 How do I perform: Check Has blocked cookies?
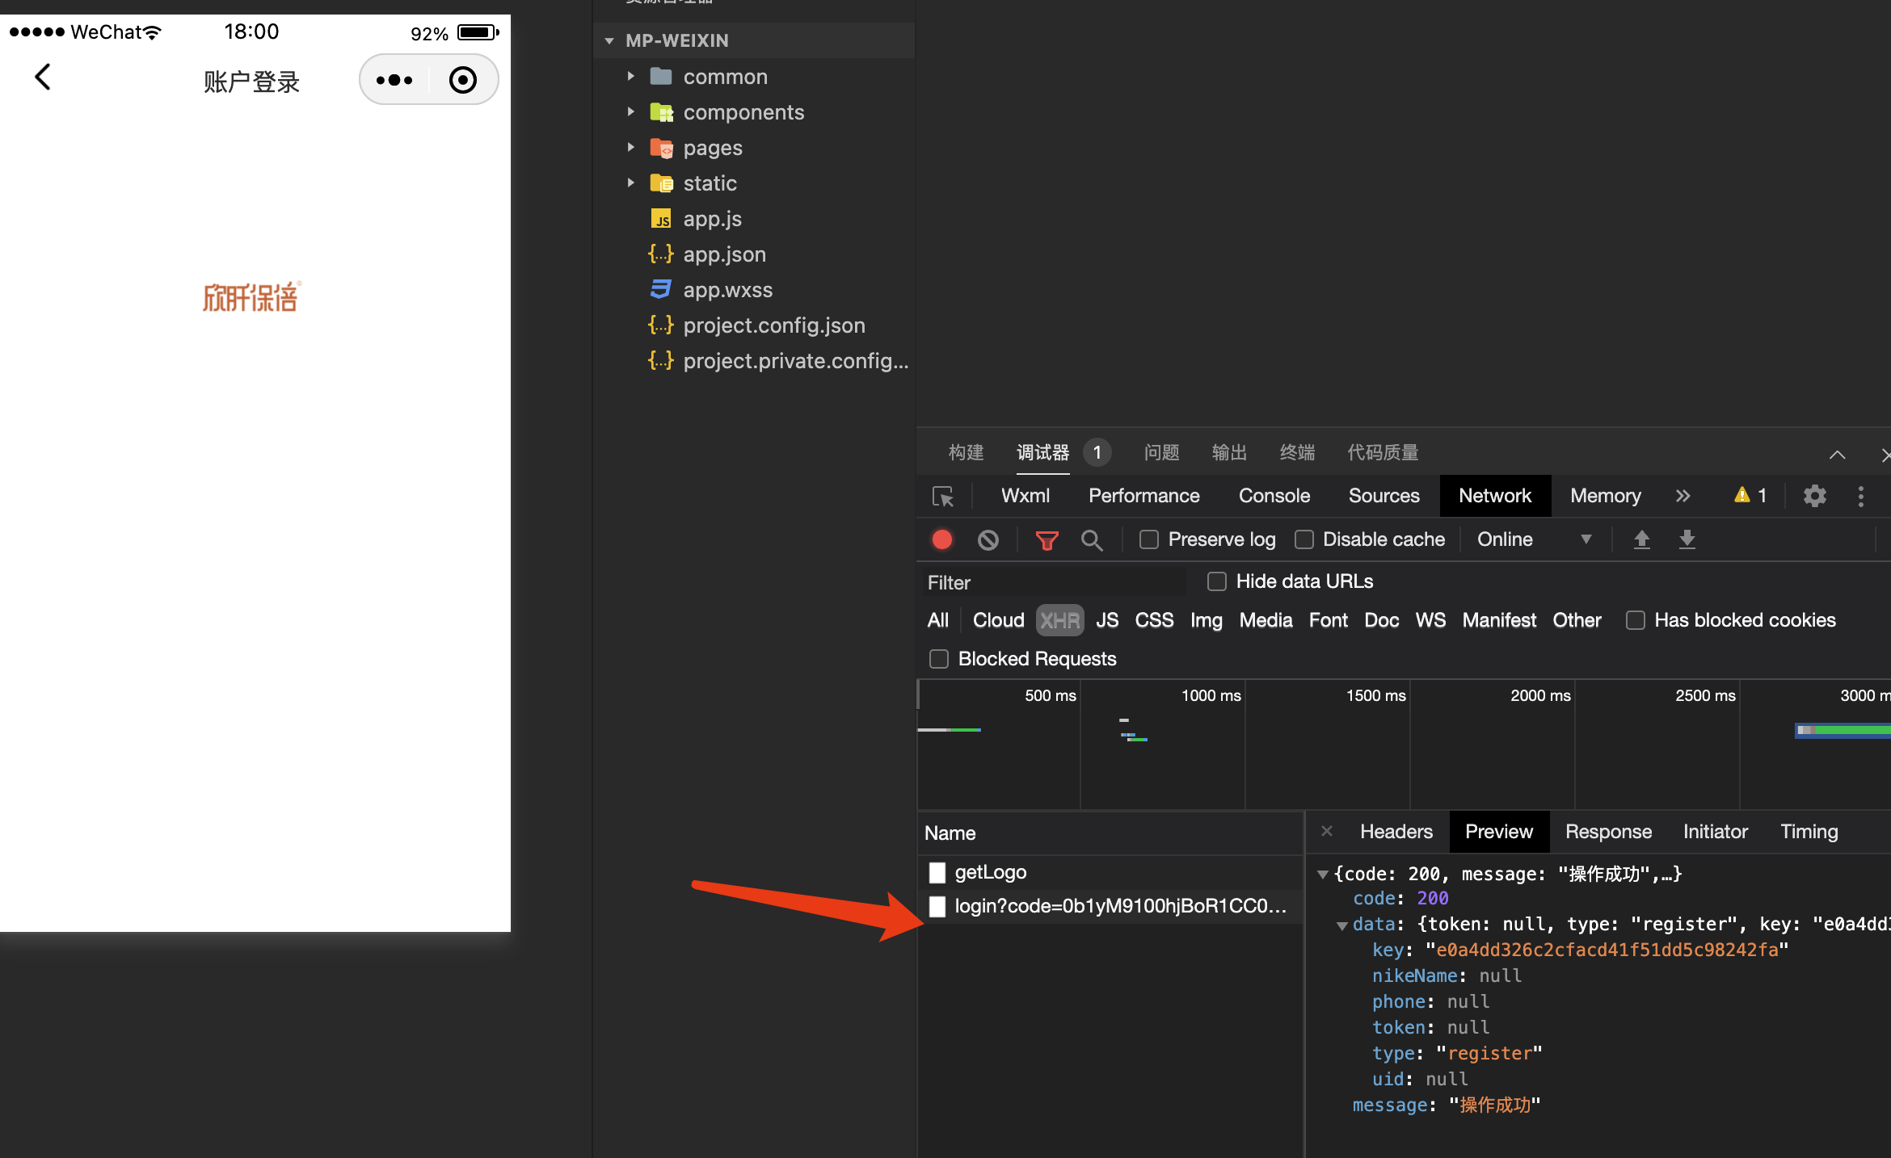coord(1636,620)
